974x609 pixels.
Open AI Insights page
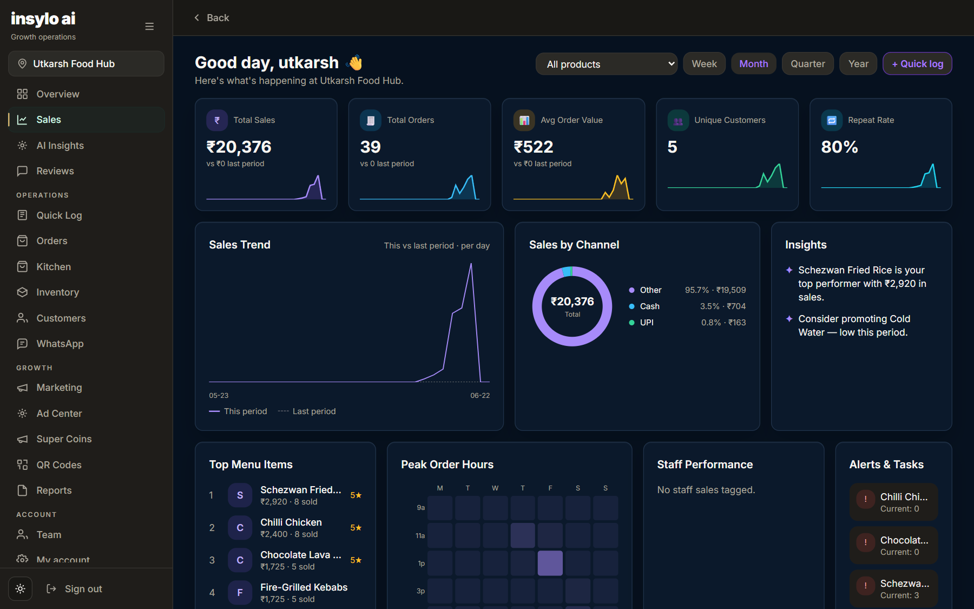(87, 146)
